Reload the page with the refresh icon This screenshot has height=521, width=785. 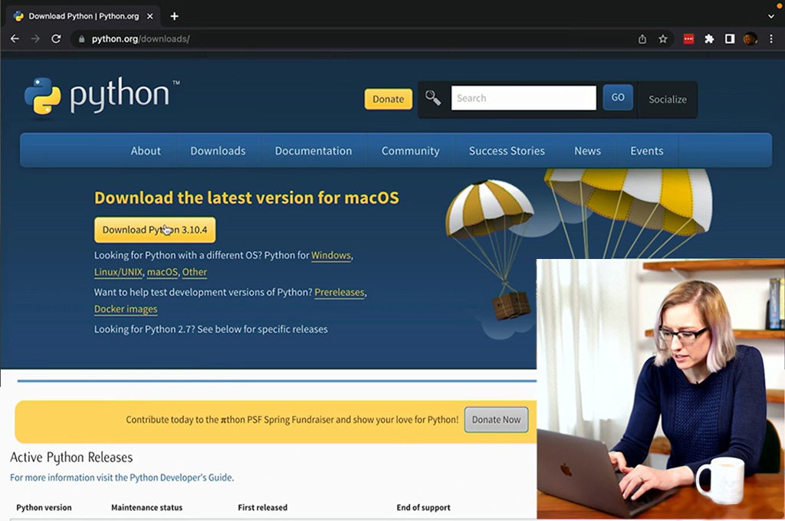tap(56, 39)
